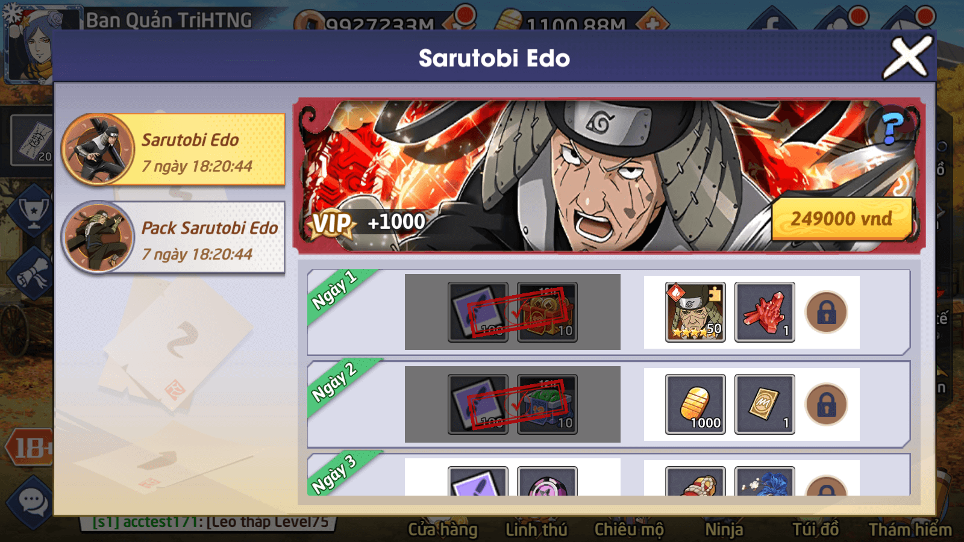Open the Túi đồ inventory

[x=815, y=529]
